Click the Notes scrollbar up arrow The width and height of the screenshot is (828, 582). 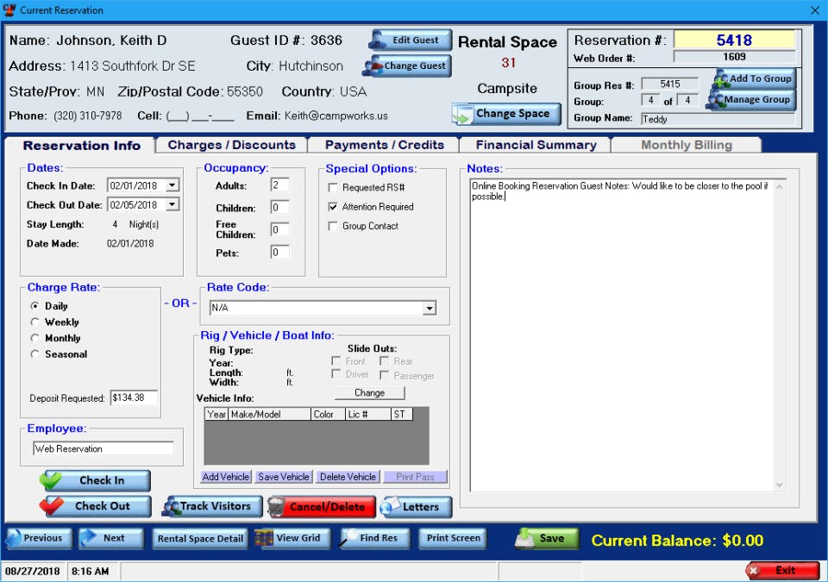[780, 186]
